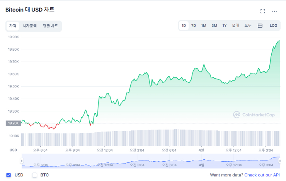Select the 1D time range
Screen dimensions: 286x181
(x=184, y=26)
